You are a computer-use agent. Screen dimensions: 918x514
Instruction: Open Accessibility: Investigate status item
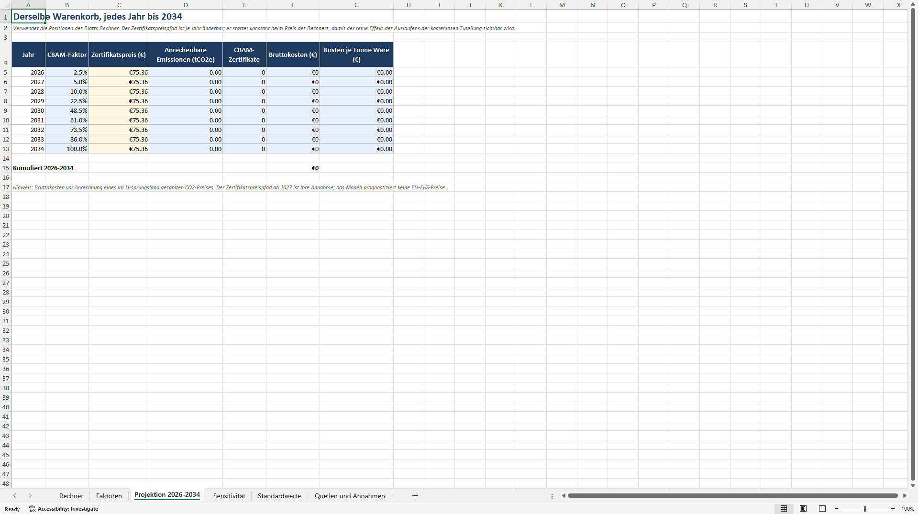pos(64,509)
